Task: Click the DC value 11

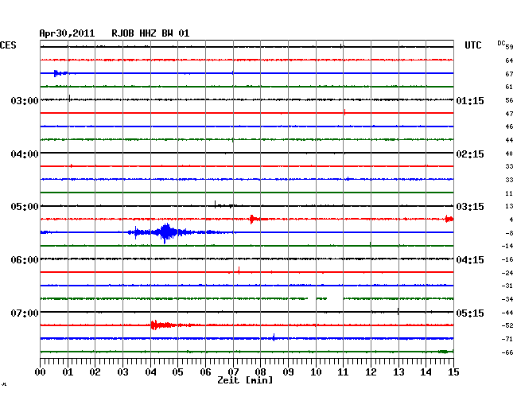Action: pyautogui.click(x=509, y=193)
